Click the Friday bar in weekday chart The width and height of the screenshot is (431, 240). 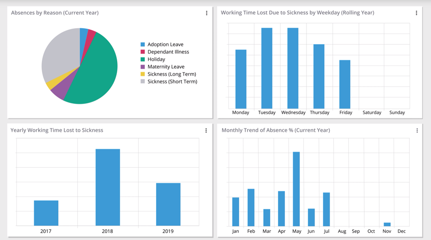(345, 84)
